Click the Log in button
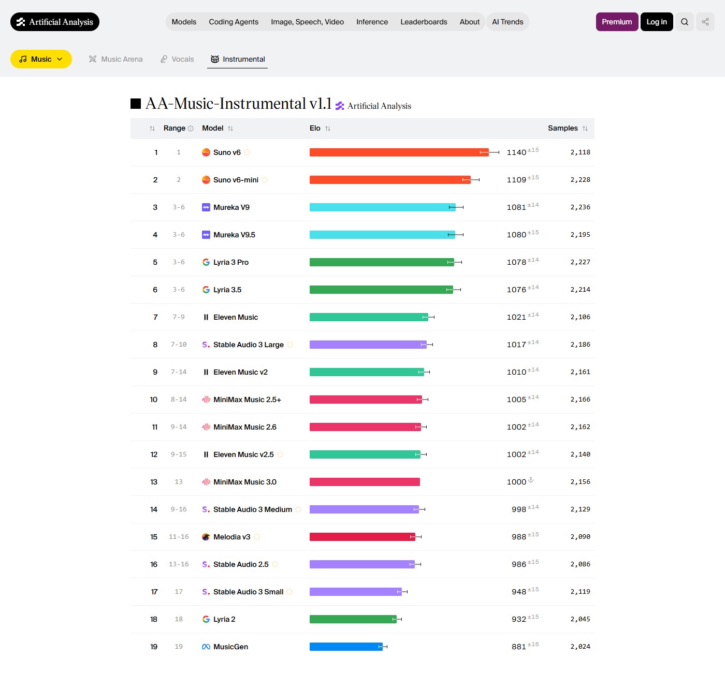This screenshot has height=684, width=725. tap(657, 22)
